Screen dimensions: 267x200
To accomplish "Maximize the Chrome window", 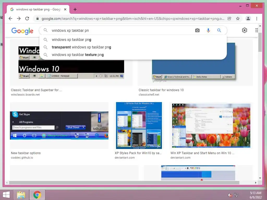I will click(x=247, y=6).
